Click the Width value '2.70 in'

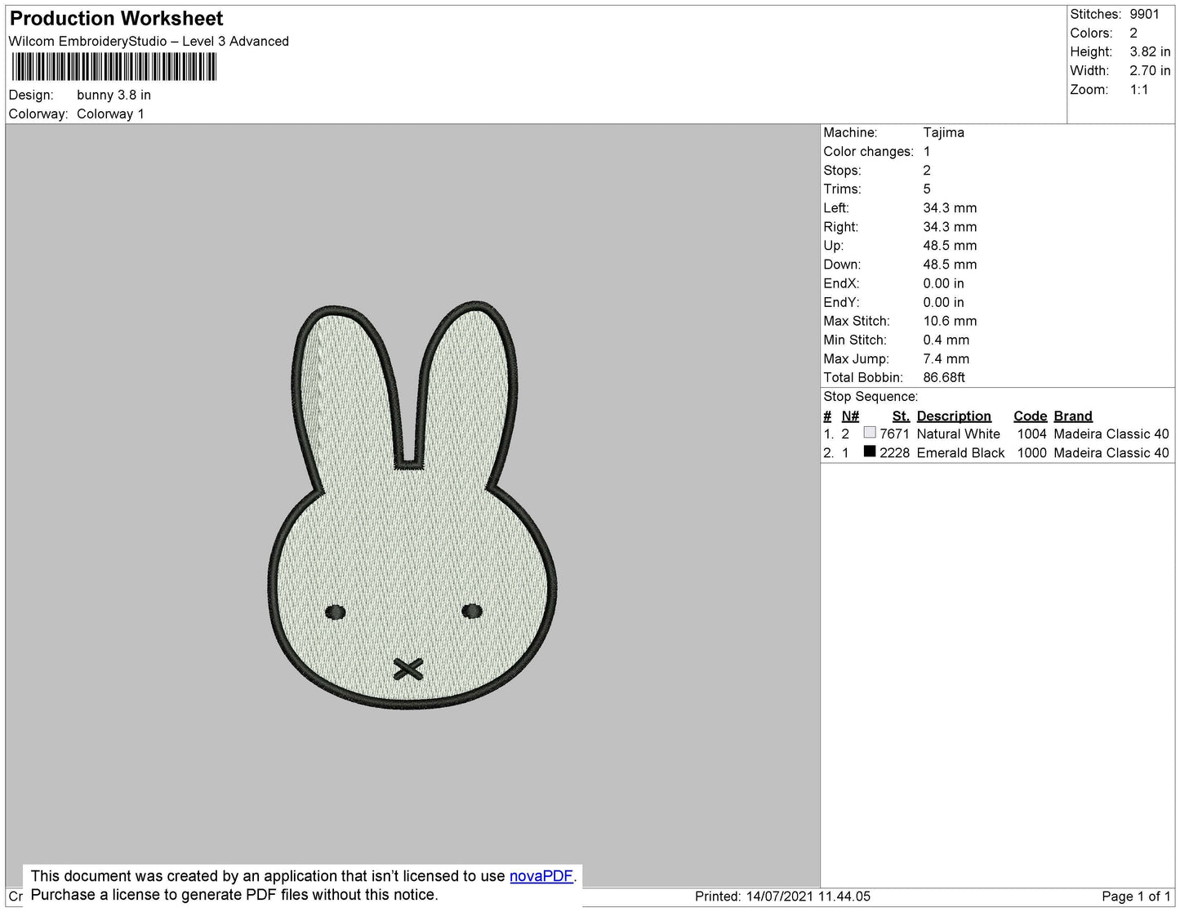click(x=1150, y=70)
